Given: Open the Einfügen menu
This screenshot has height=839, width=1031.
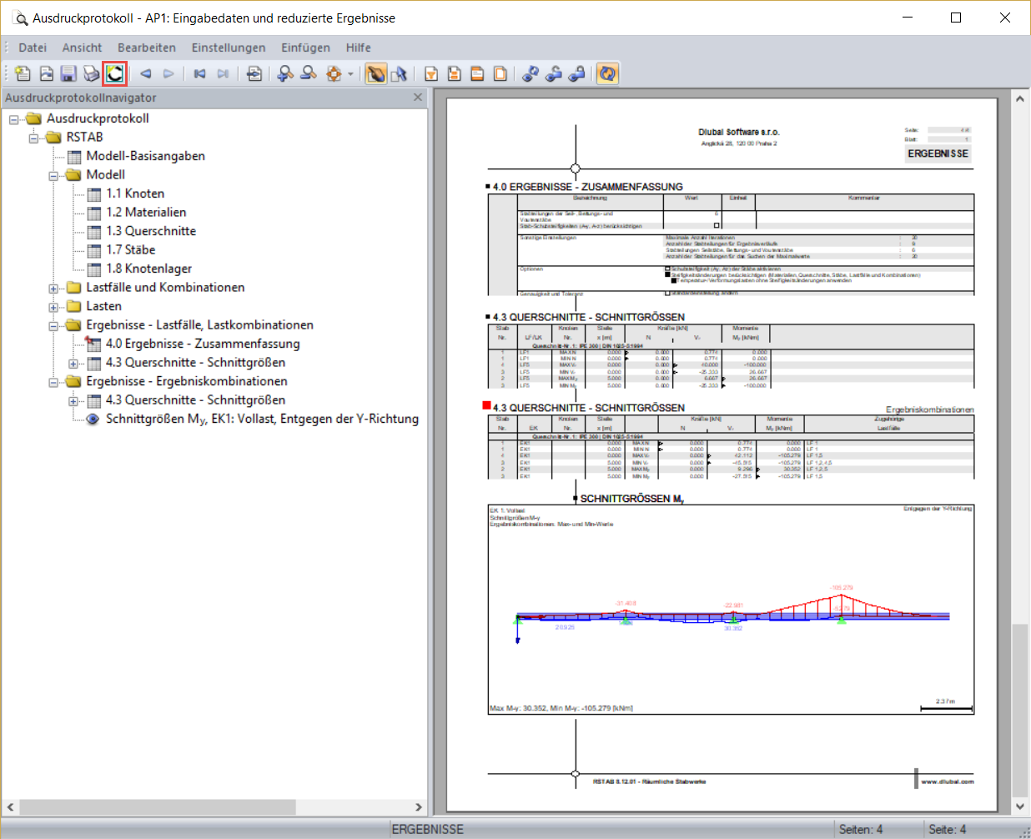Looking at the screenshot, I should [x=305, y=48].
